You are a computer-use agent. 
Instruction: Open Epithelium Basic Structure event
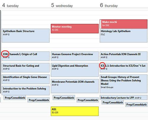(26, 36)
